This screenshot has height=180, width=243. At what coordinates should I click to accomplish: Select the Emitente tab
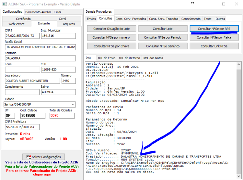coord(44,23)
